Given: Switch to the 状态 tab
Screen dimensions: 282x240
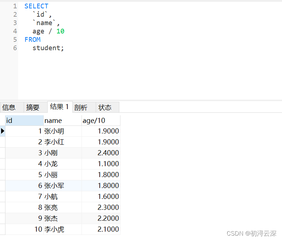Looking at the screenshot, I should (107, 107).
